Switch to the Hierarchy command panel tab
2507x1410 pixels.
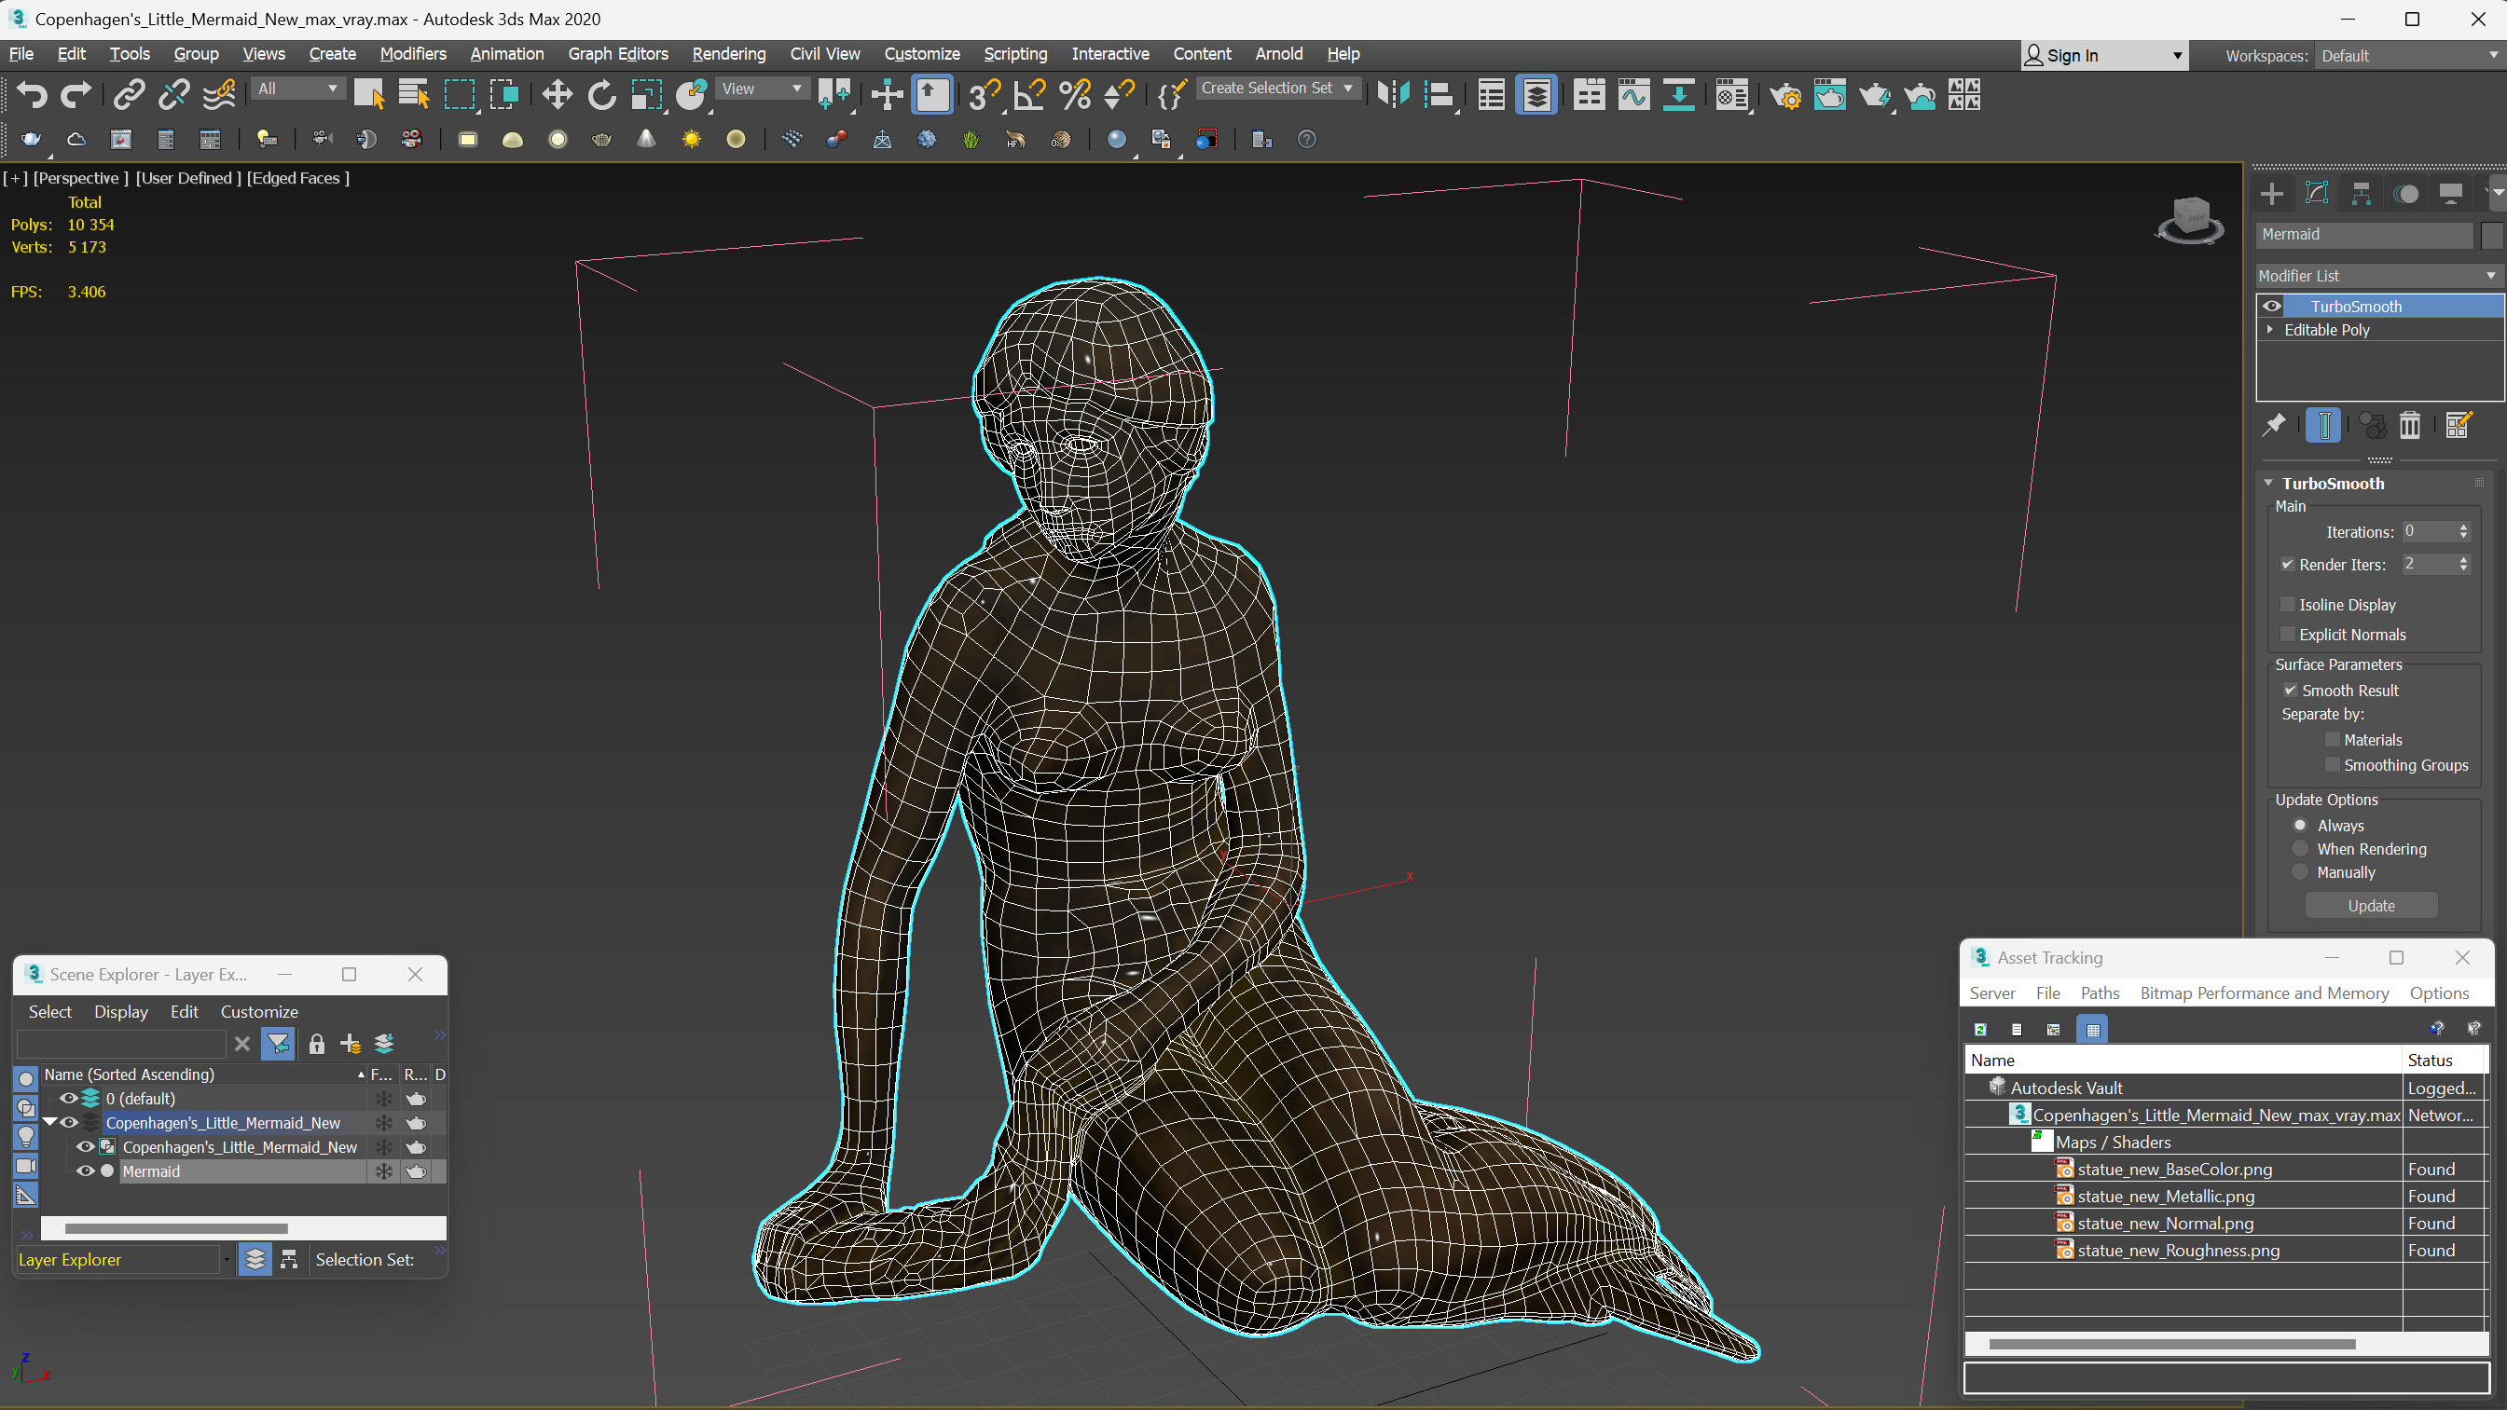click(x=2361, y=194)
